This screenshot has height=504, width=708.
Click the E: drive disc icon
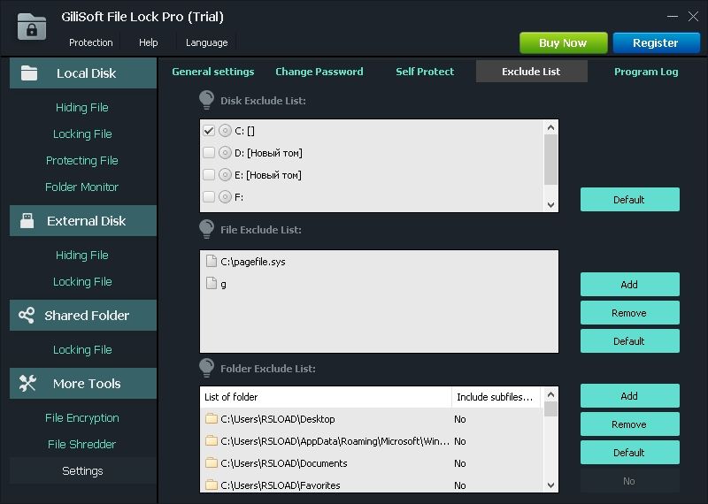click(x=225, y=174)
